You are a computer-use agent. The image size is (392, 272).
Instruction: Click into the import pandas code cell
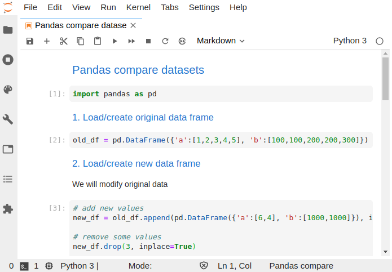[221, 94]
